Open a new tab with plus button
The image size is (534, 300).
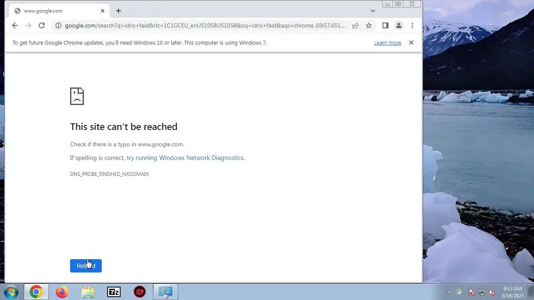[x=118, y=11]
